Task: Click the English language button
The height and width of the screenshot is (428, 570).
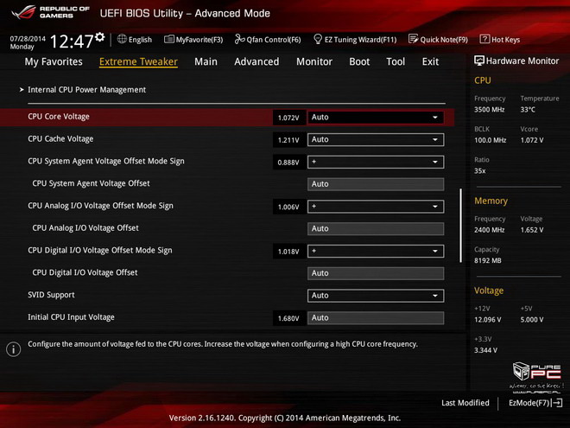Action: coord(135,39)
